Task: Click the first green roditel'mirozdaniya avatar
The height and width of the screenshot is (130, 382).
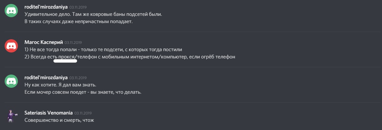Action: pyautogui.click(x=11, y=11)
